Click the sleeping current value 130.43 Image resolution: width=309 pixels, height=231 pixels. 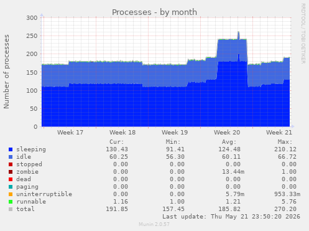tap(117, 149)
